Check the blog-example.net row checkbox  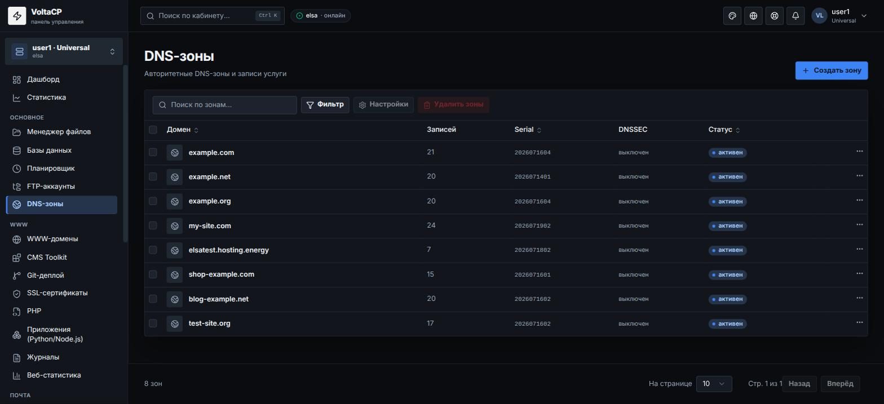pyautogui.click(x=153, y=299)
